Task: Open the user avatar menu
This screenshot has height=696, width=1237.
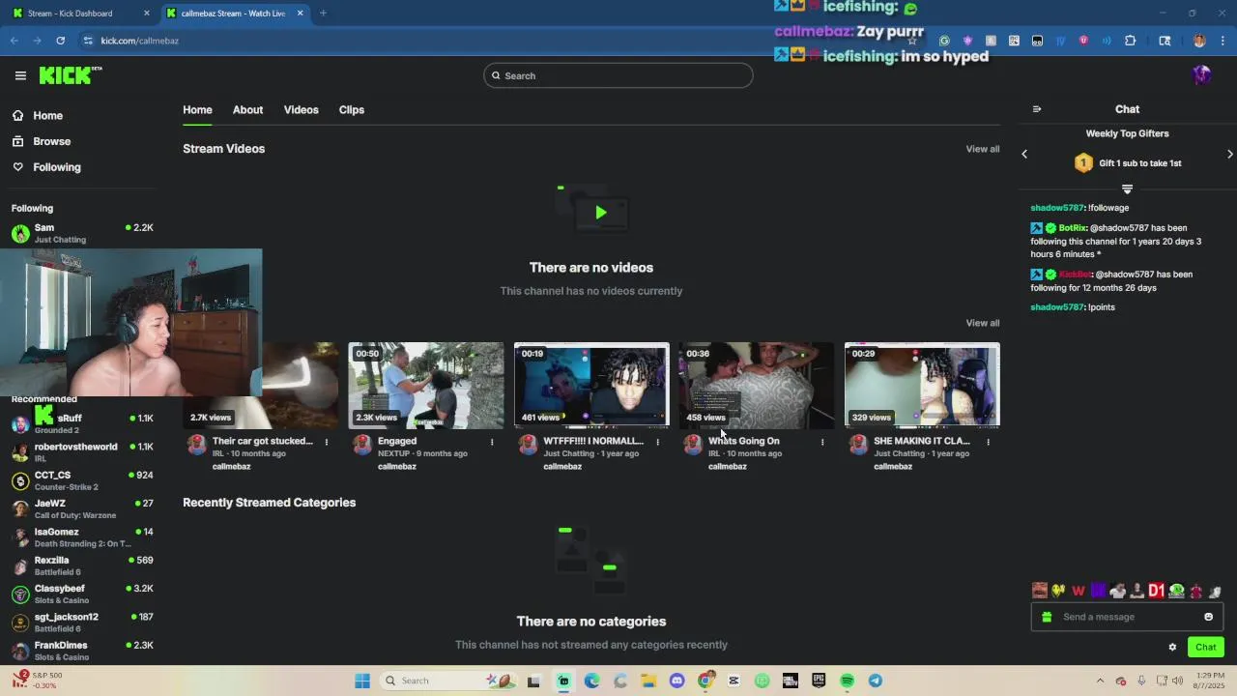Action: pyautogui.click(x=1201, y=75)
